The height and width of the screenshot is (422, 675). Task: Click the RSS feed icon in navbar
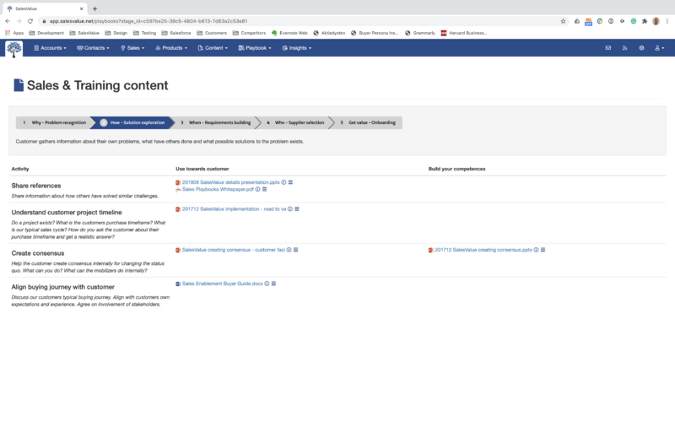624,48
